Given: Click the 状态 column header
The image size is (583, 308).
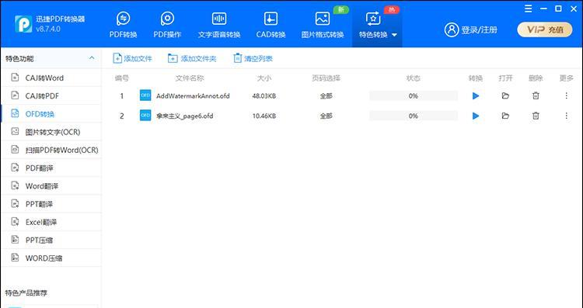Looking at the screenshot, I should pos(413,78).
